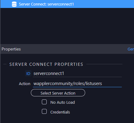Image resolution: width=134 pixels, height=123 pixels.
Task: Click blank space right of serverconnect1 in ID field
Action: point(92,73)
